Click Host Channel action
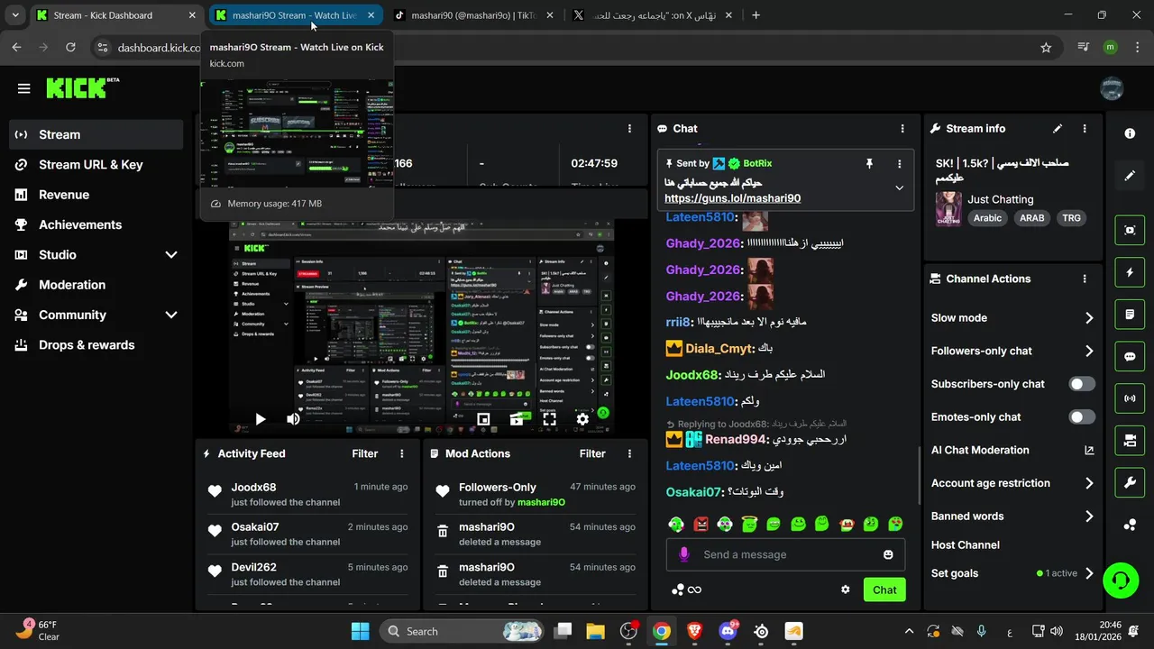The width and height of the screenshot is (1154, 649). 966,545
